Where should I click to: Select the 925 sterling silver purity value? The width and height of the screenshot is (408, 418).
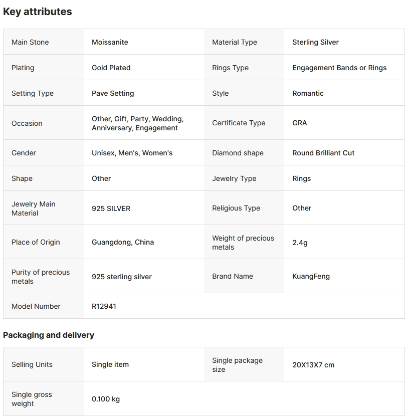coord(122,277)
